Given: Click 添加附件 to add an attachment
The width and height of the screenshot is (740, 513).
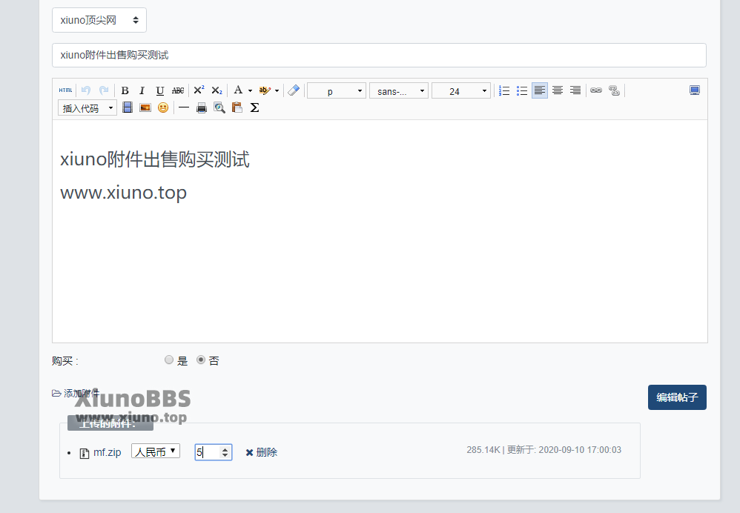Looking at the screenshot, I should [76, 393].
